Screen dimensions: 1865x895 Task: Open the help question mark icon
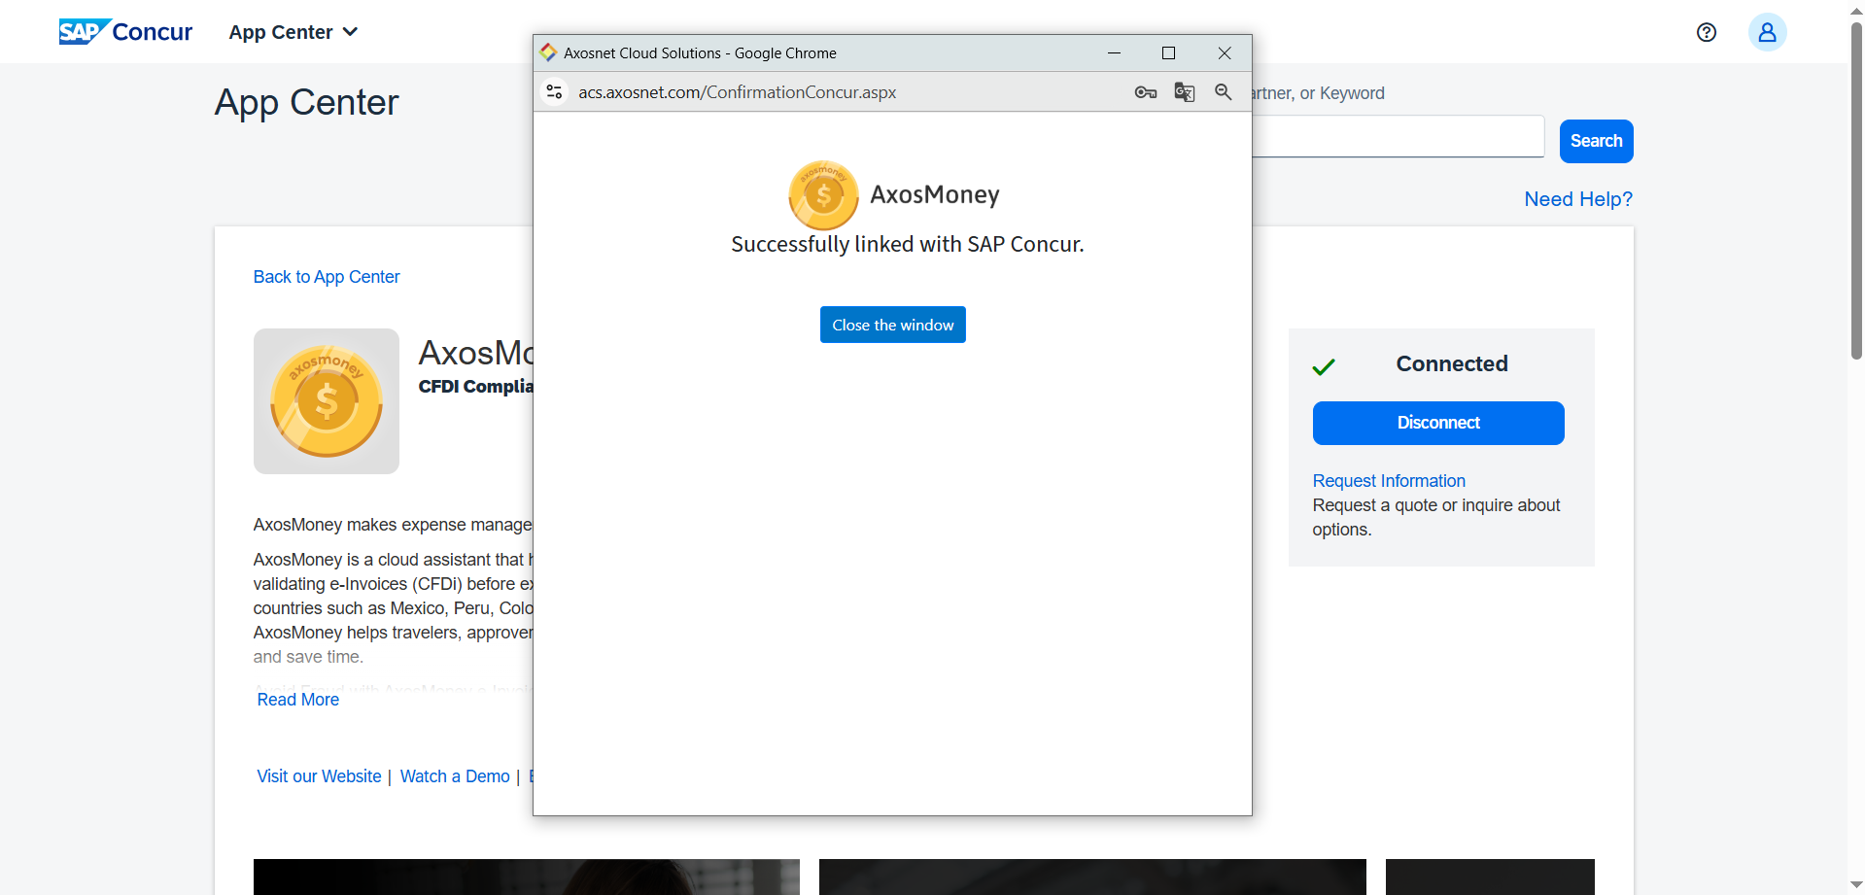click(1706, 32)
